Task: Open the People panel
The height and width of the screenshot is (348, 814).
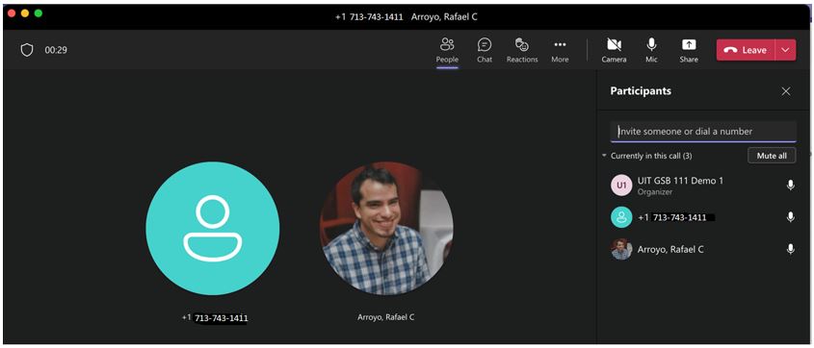Action: [447, 50]
